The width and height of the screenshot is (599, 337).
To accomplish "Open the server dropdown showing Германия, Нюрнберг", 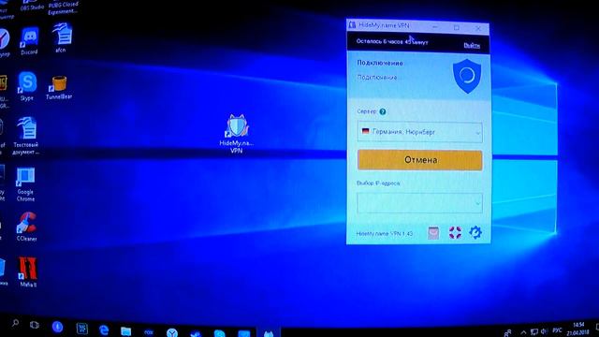I will [420, 132].
